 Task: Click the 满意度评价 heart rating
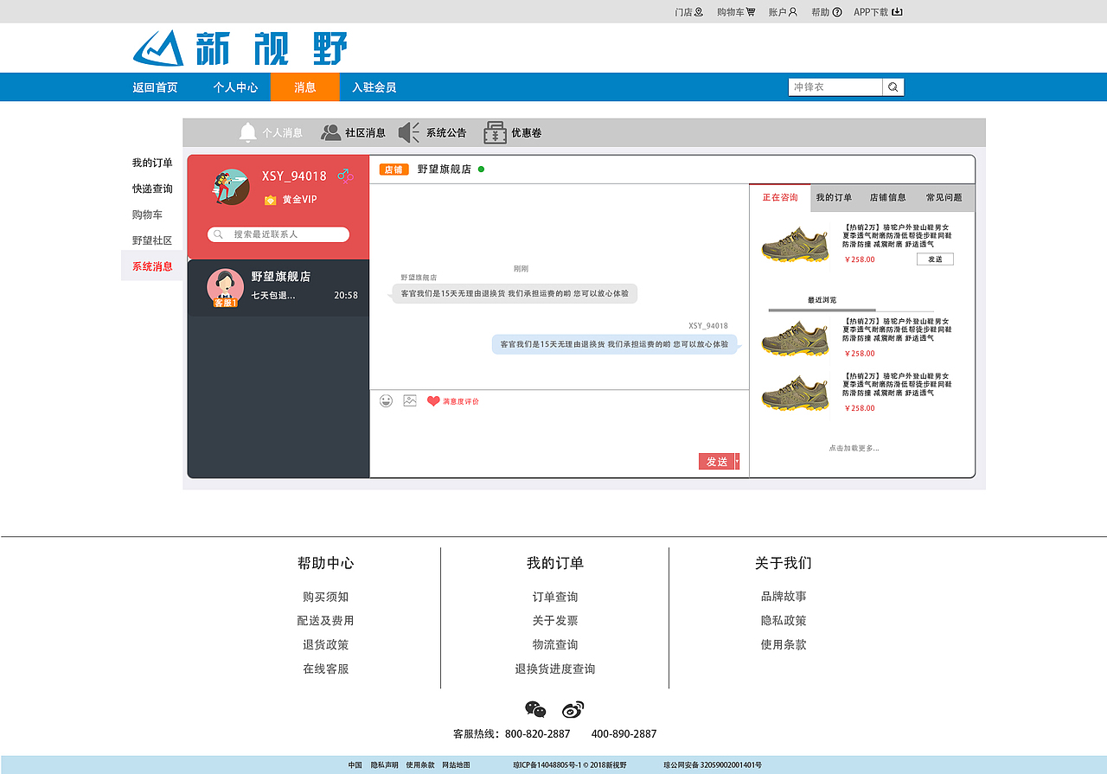pyautogui.click(x=433, y=401)
